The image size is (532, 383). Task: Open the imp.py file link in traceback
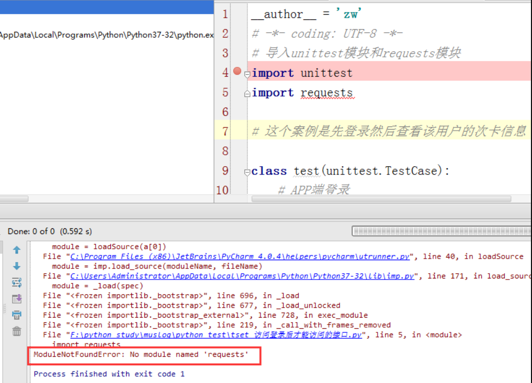[242, 276]
